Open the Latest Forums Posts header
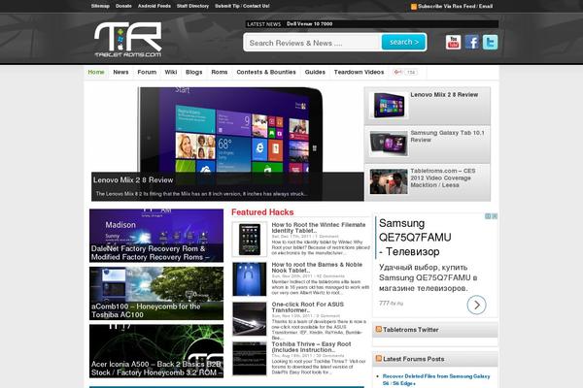 [x=414, y=359]
